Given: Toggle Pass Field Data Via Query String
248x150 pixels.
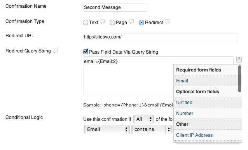Looking at the screenshot, I should point(86,52).
